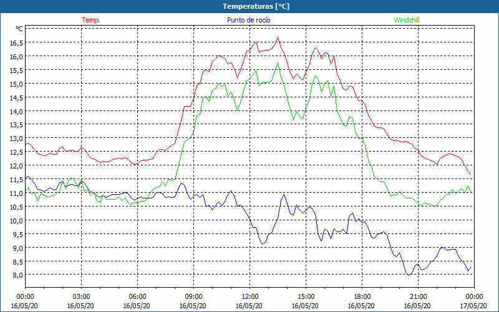Select the red Temp. legend label
499x312 pixels.
coord(91,20)
